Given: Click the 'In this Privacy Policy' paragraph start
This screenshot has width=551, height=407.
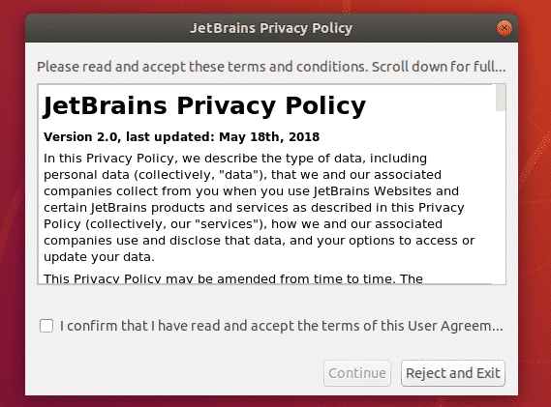Looking at the screenshot, I should click(108, 159).
